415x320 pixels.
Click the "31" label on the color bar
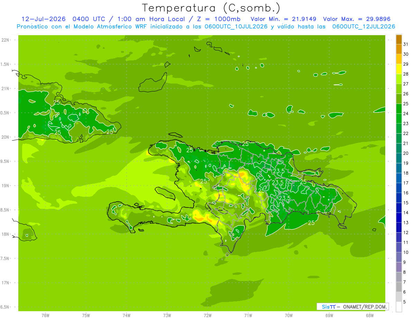pos(406,44)
